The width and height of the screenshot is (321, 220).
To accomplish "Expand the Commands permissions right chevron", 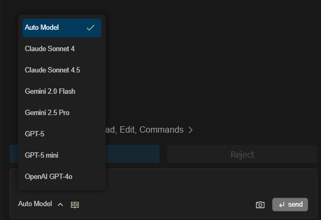I will [190, 130].
